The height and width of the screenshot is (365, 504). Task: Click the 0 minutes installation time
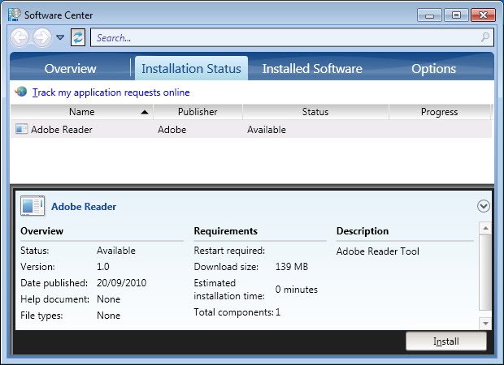point(297,290)
